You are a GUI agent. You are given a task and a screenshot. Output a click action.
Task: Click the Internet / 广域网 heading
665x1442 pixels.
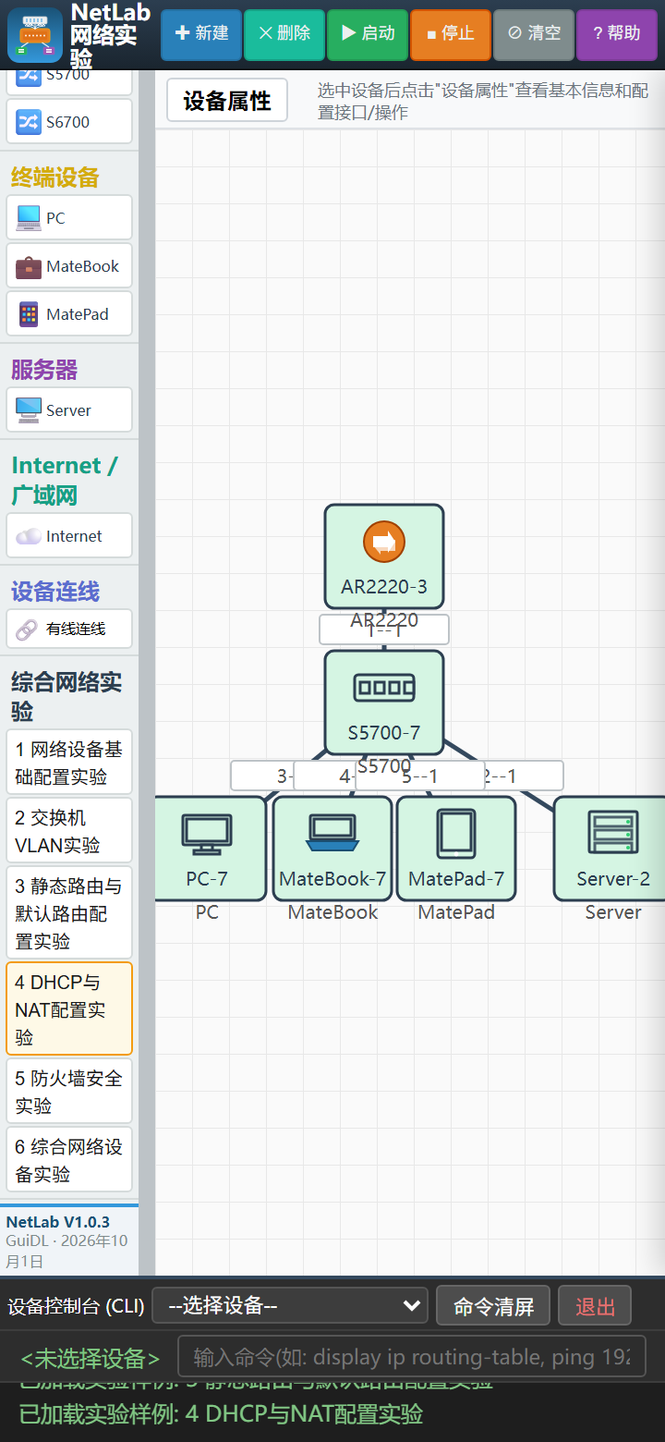[65, 480]
